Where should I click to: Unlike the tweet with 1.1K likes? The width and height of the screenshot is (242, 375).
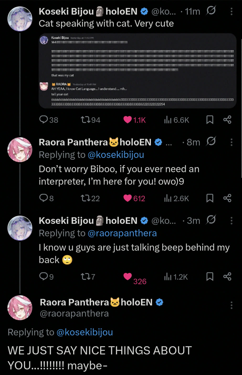click(128, 120)
